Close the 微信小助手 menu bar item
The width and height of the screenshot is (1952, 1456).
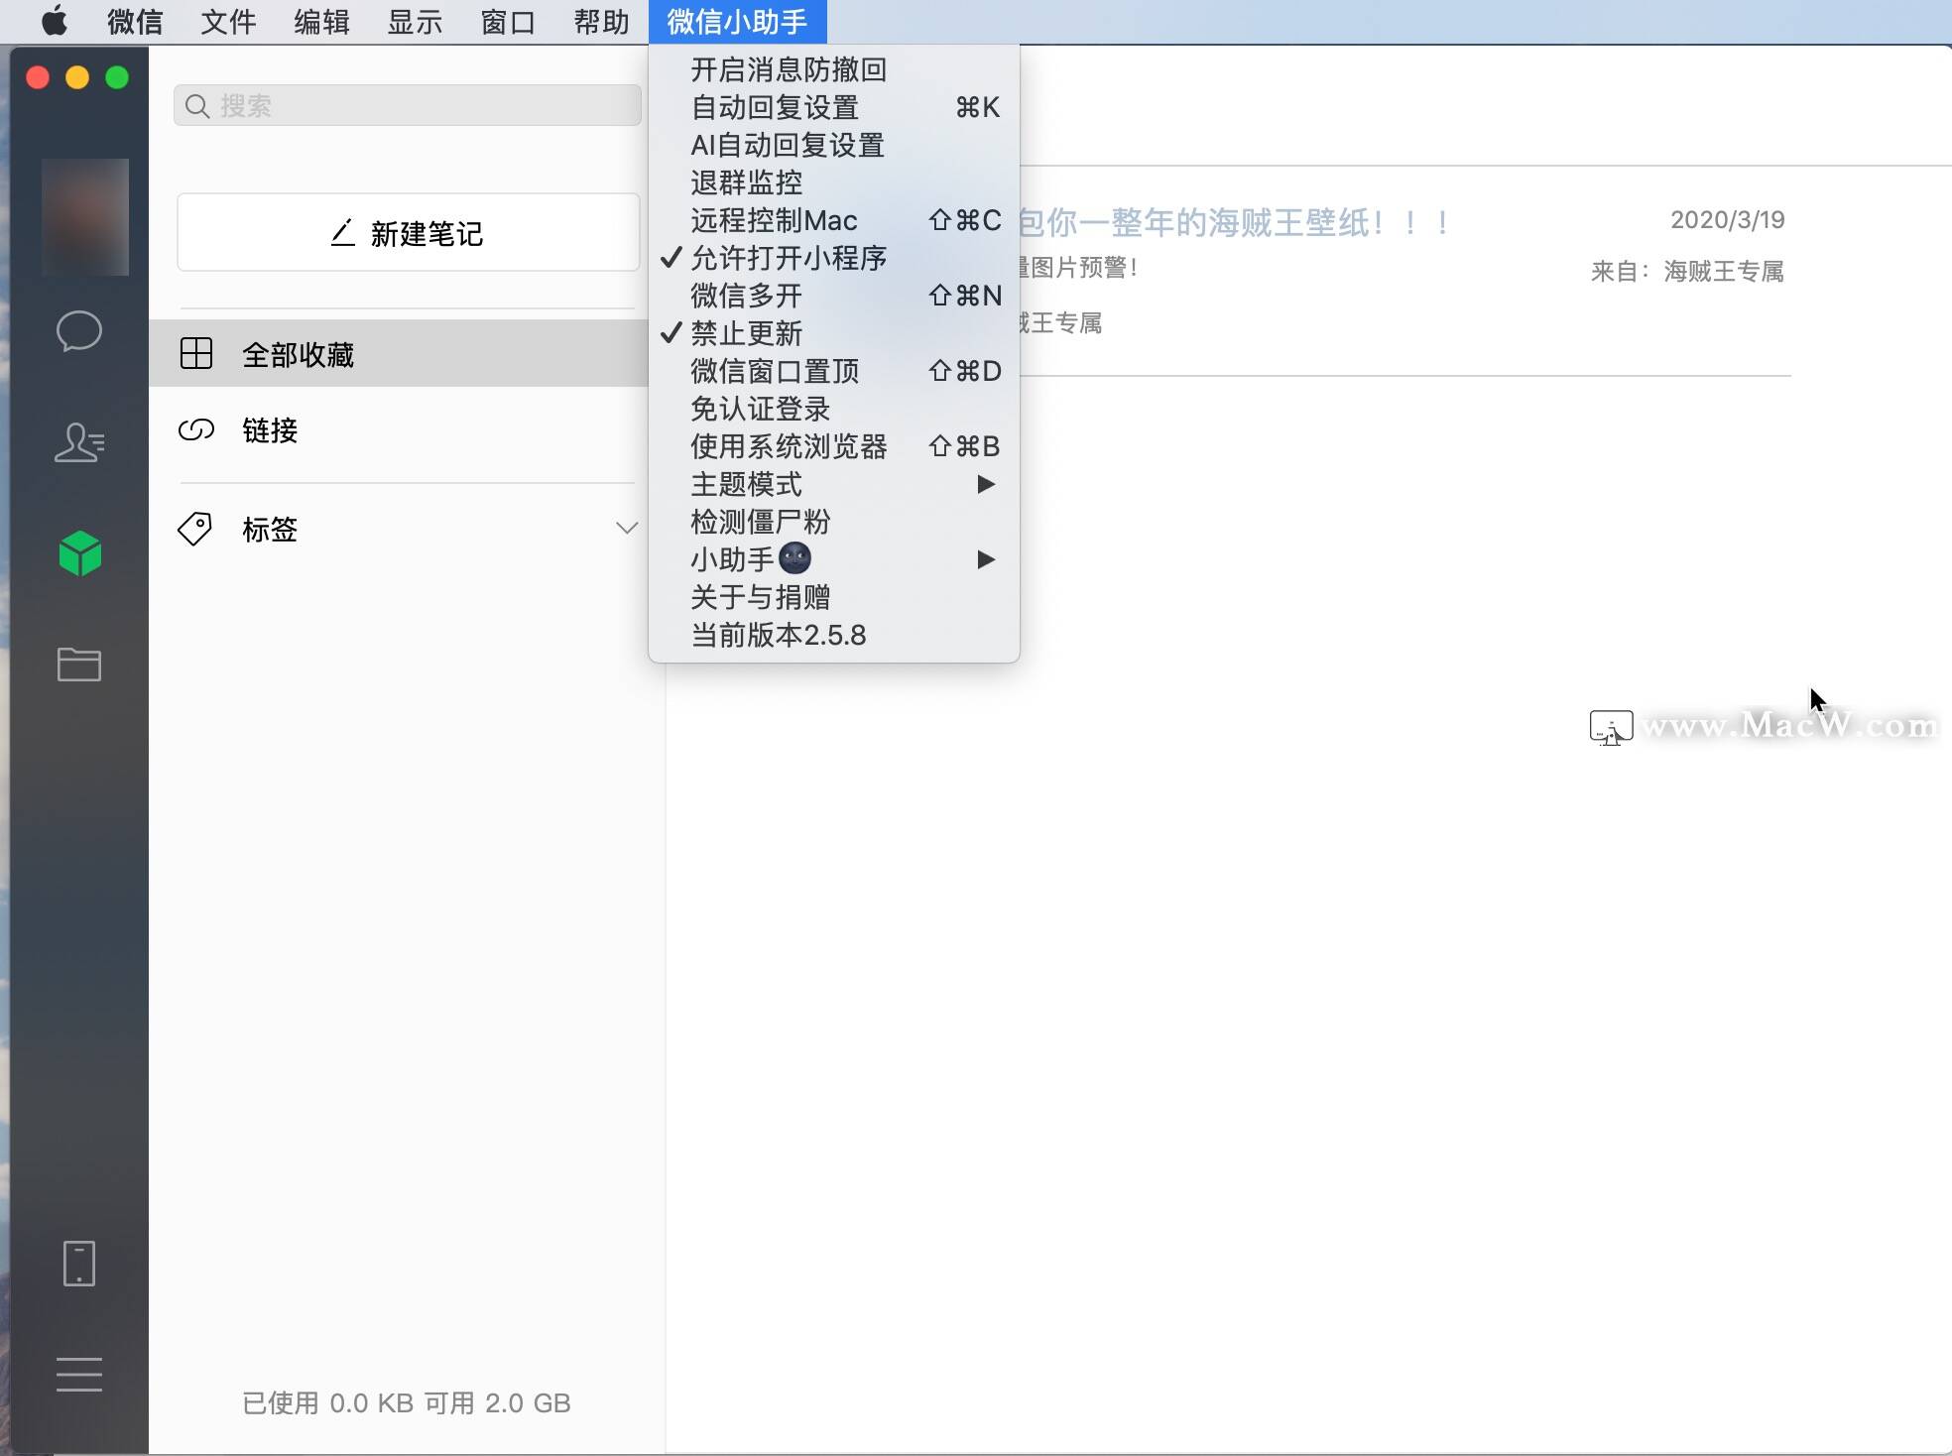coord(737,21)
